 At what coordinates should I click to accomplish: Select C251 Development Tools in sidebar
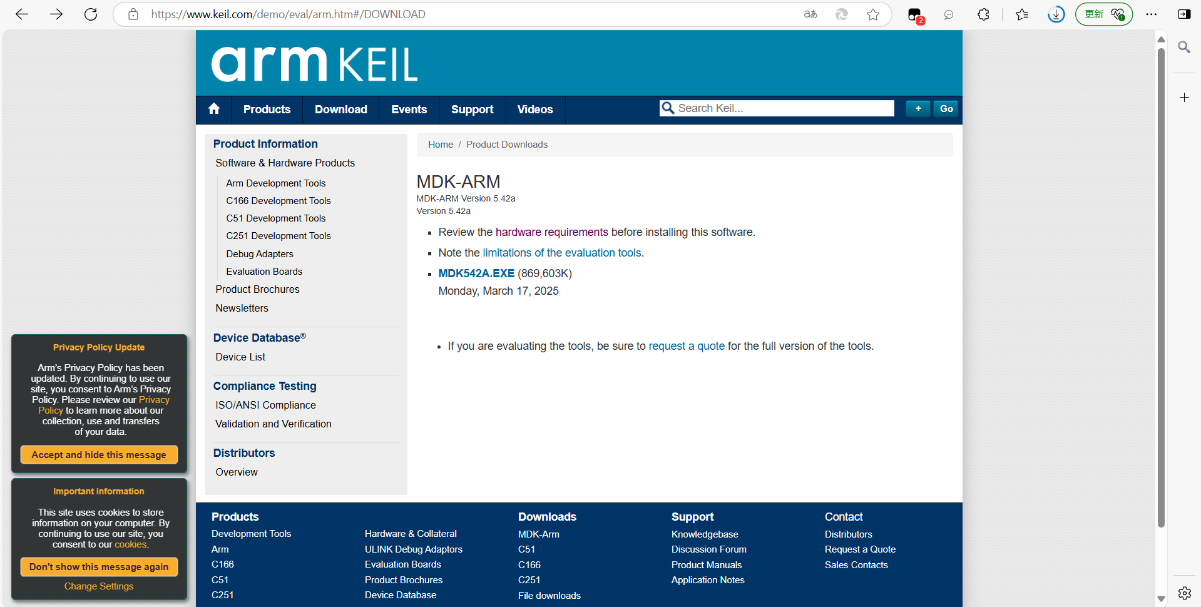[279, 236]
